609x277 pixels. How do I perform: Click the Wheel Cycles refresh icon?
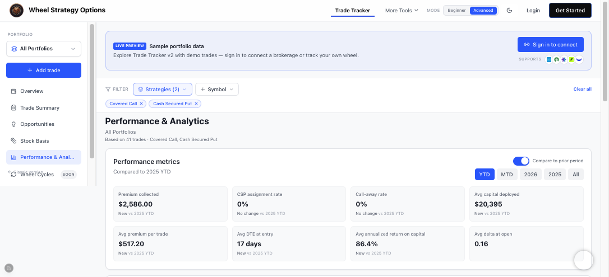(13, 175)
